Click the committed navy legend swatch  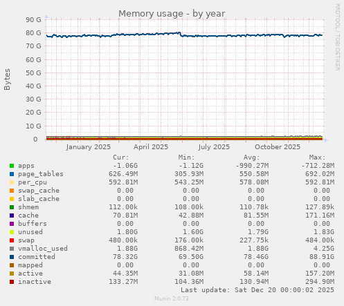[12, 257]
